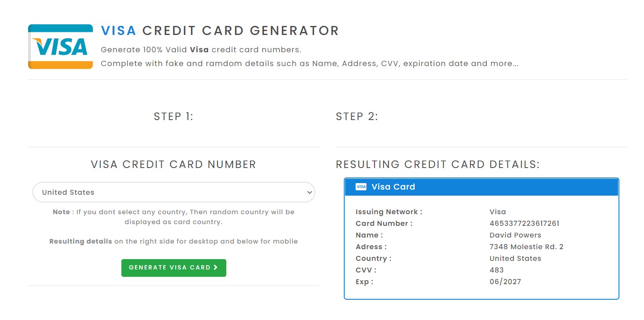This screenshot has height=320, width=644.
Task: Click the orange stripe of the Visa logo
Action: pyautogui.click(x=60, y=65)
